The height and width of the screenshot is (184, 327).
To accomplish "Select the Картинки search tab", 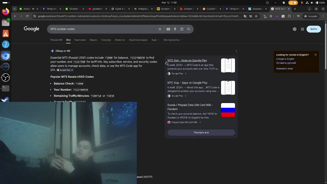I will click(80, 40).
